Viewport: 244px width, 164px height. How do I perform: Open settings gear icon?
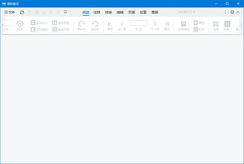click(232, 12)
